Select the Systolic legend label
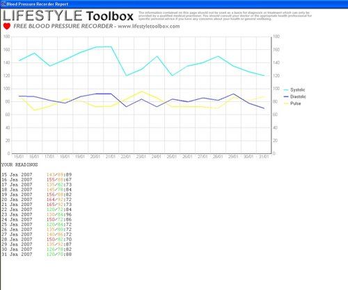Image resolution: width=348 pixels, height=290 pixels. (x=298, y=90)
